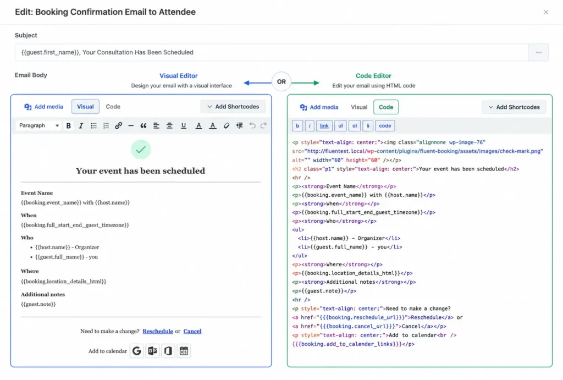Click the '{{host.name}} - Organizer' list item
The height and width of the screenshot is (380, 563).
click(67, 247)
